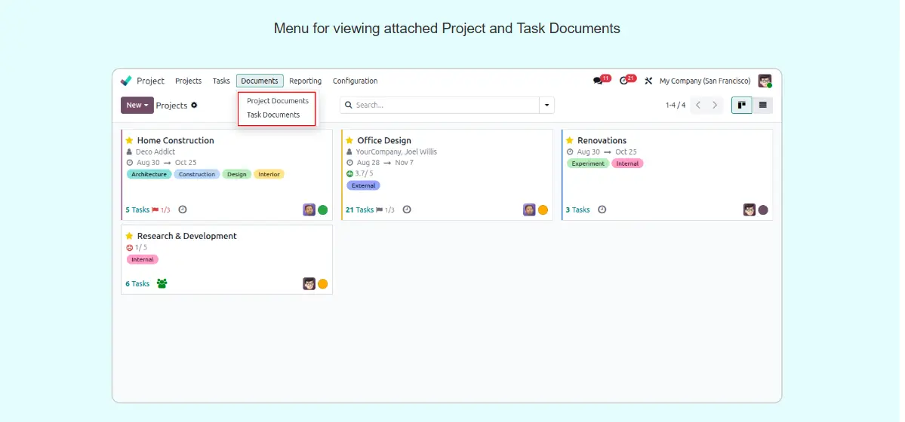Select Task Documents menu entry
The width and height of the screenshot is (905, 422).
point(273,115)
